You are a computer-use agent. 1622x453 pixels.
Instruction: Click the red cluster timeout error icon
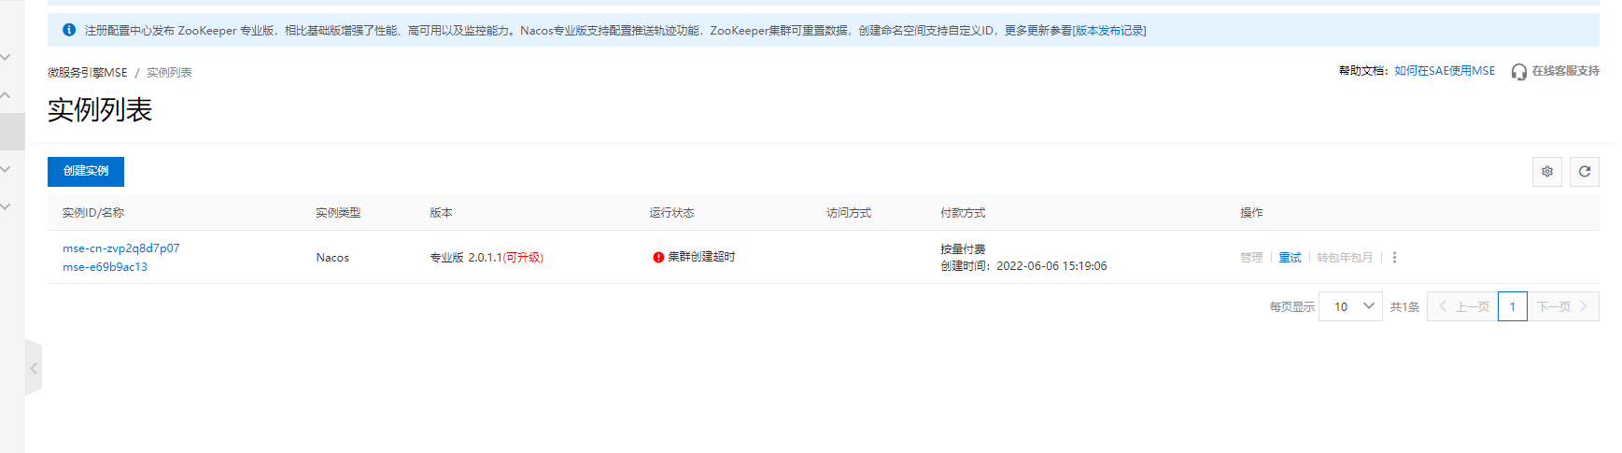coord(658,258)
